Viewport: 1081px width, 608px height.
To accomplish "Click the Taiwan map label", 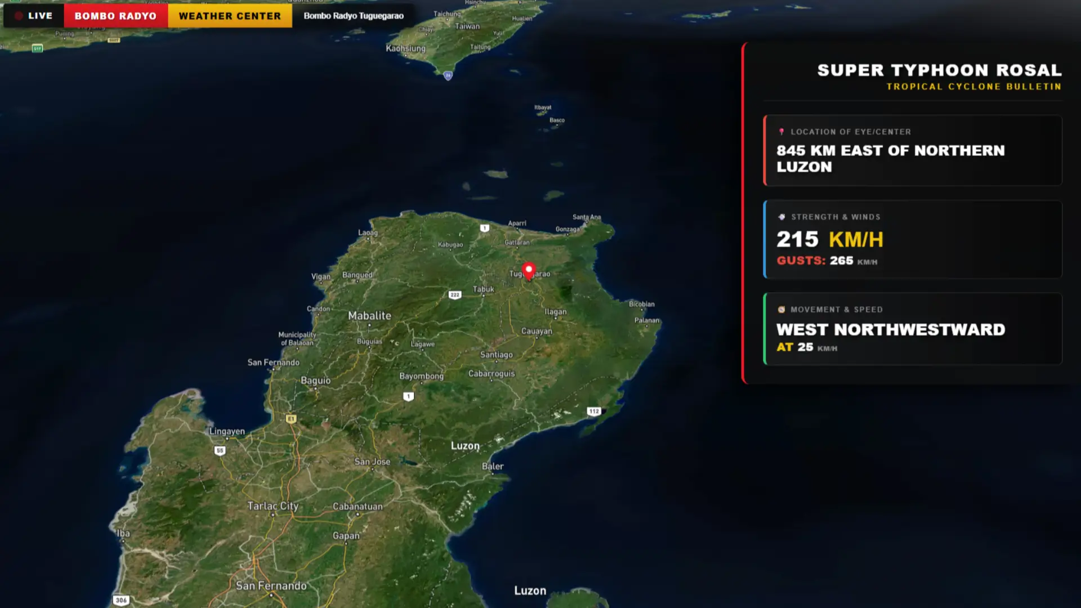I will [x=467, y=26].
